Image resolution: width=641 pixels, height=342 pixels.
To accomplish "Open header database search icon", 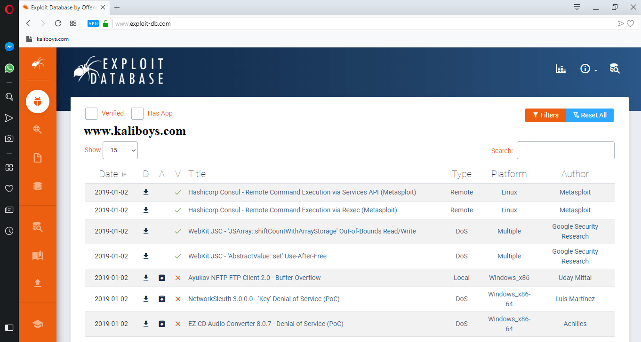I will pyautogui.click(x=615, y=69).
